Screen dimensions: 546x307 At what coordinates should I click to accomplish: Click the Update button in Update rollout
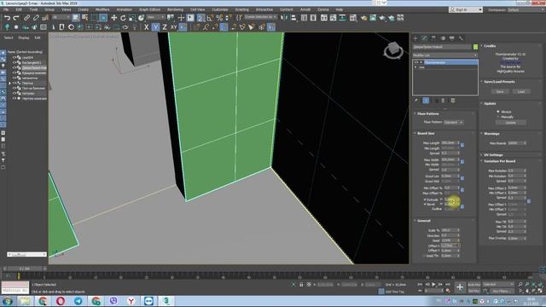(510, 123)
